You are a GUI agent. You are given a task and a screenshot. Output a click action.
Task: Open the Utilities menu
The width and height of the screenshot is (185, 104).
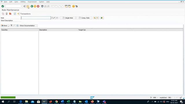(x=23, y=2)
